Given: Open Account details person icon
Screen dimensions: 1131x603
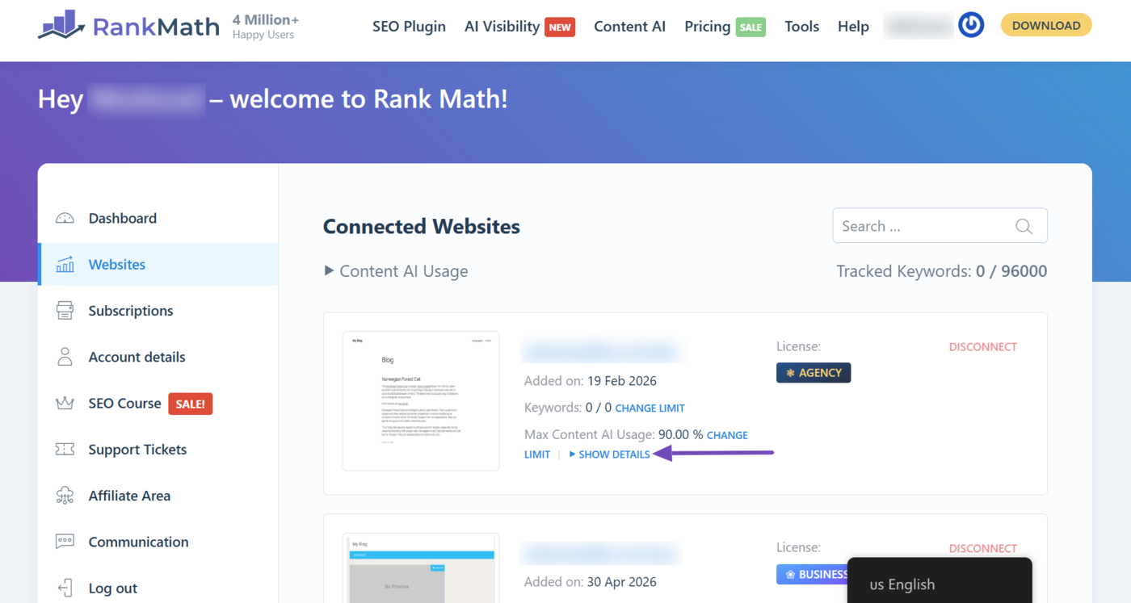Looking at the screenshot, I should [x=65, y=357].
